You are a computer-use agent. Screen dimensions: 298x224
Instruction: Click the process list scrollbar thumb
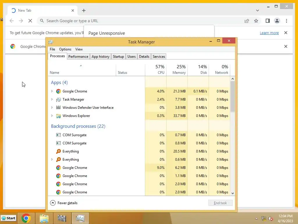[x=233, y=97]
